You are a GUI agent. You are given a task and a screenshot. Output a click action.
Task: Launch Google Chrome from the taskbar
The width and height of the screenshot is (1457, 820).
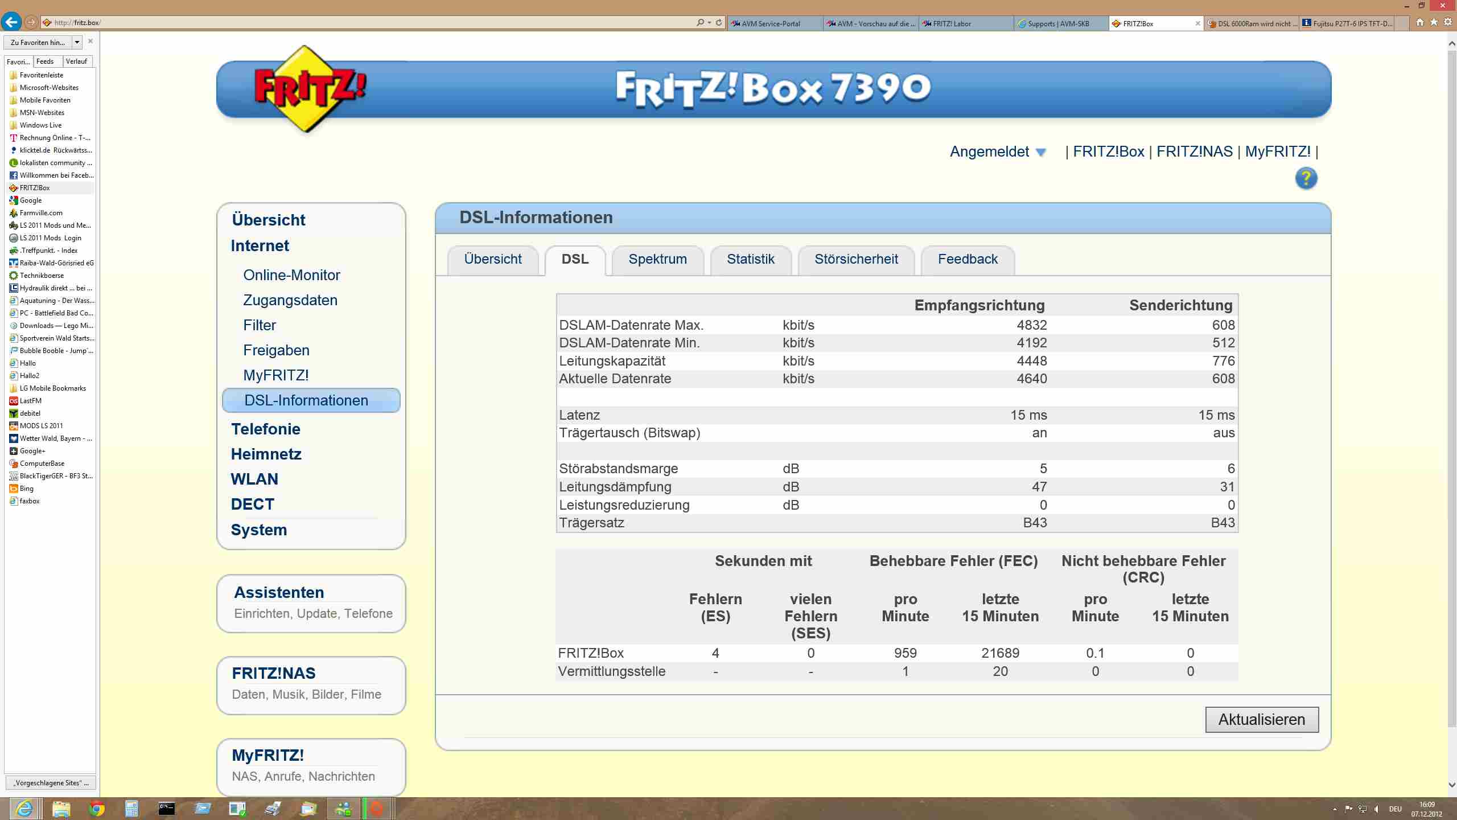(x=96, y=809)
